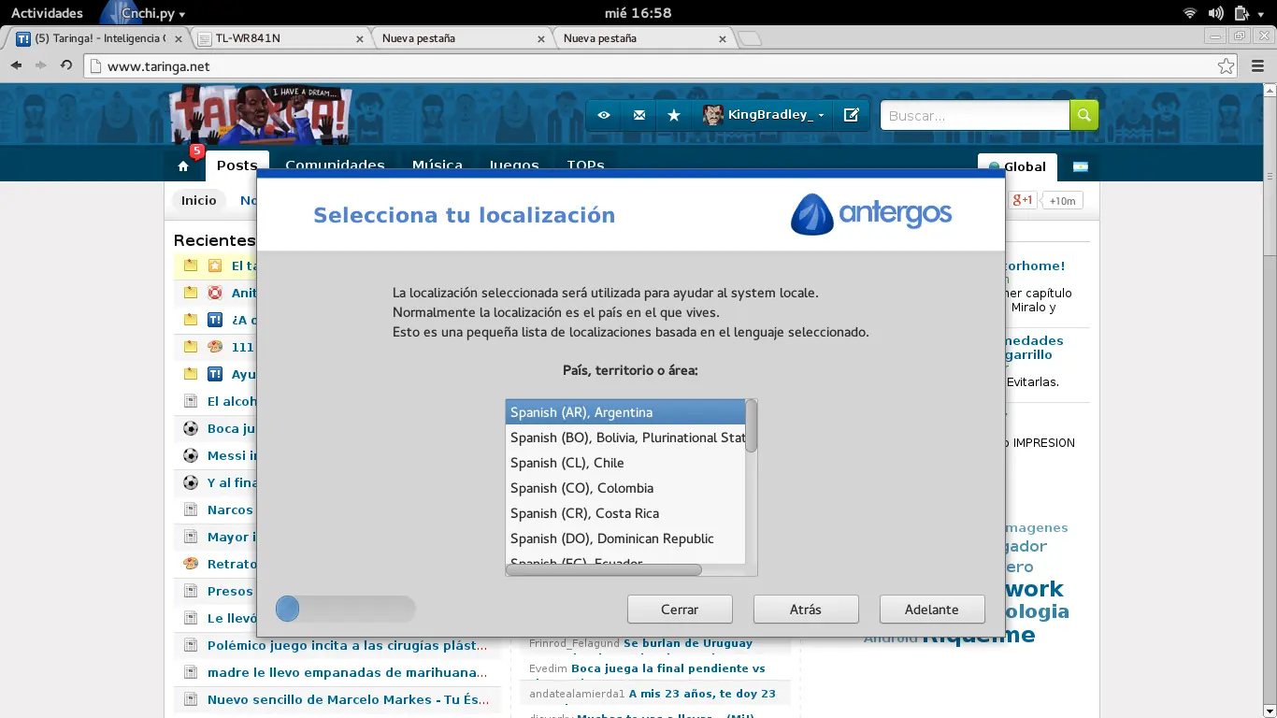Open post 'madre le llevo empanadas de marihuana'
This screenshot has height=718, width=1277.
[347, 673]
